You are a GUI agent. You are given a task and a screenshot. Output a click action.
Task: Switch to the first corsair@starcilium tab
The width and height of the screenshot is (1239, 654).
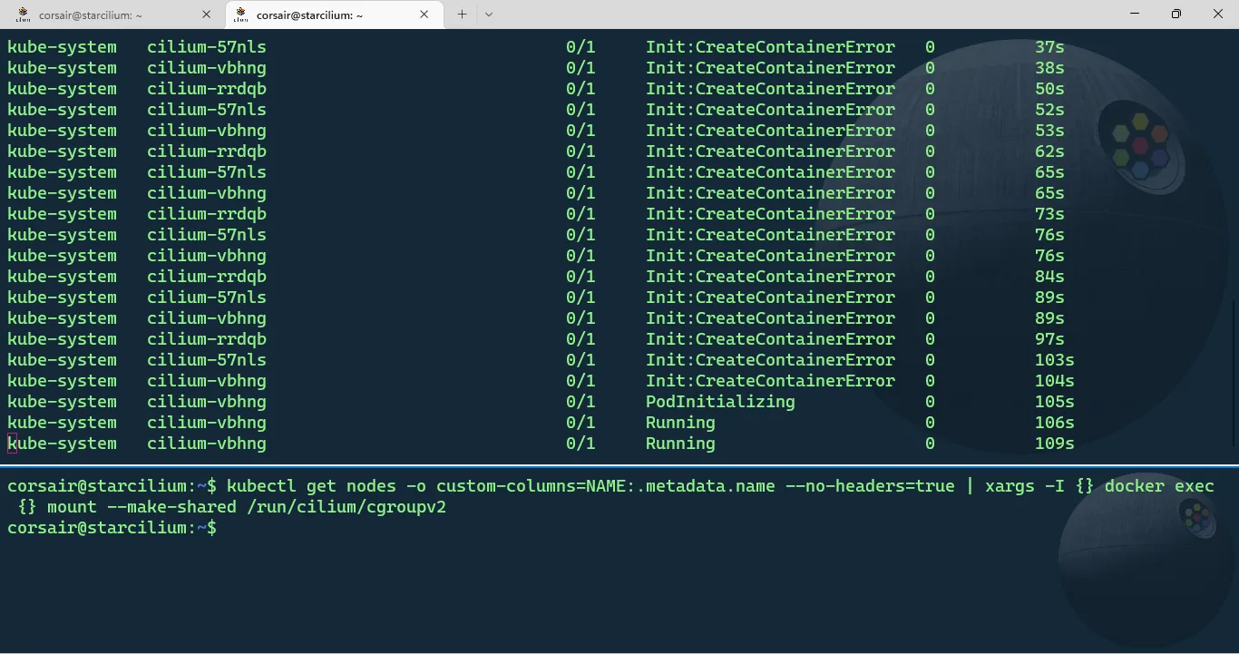(91, 15)
